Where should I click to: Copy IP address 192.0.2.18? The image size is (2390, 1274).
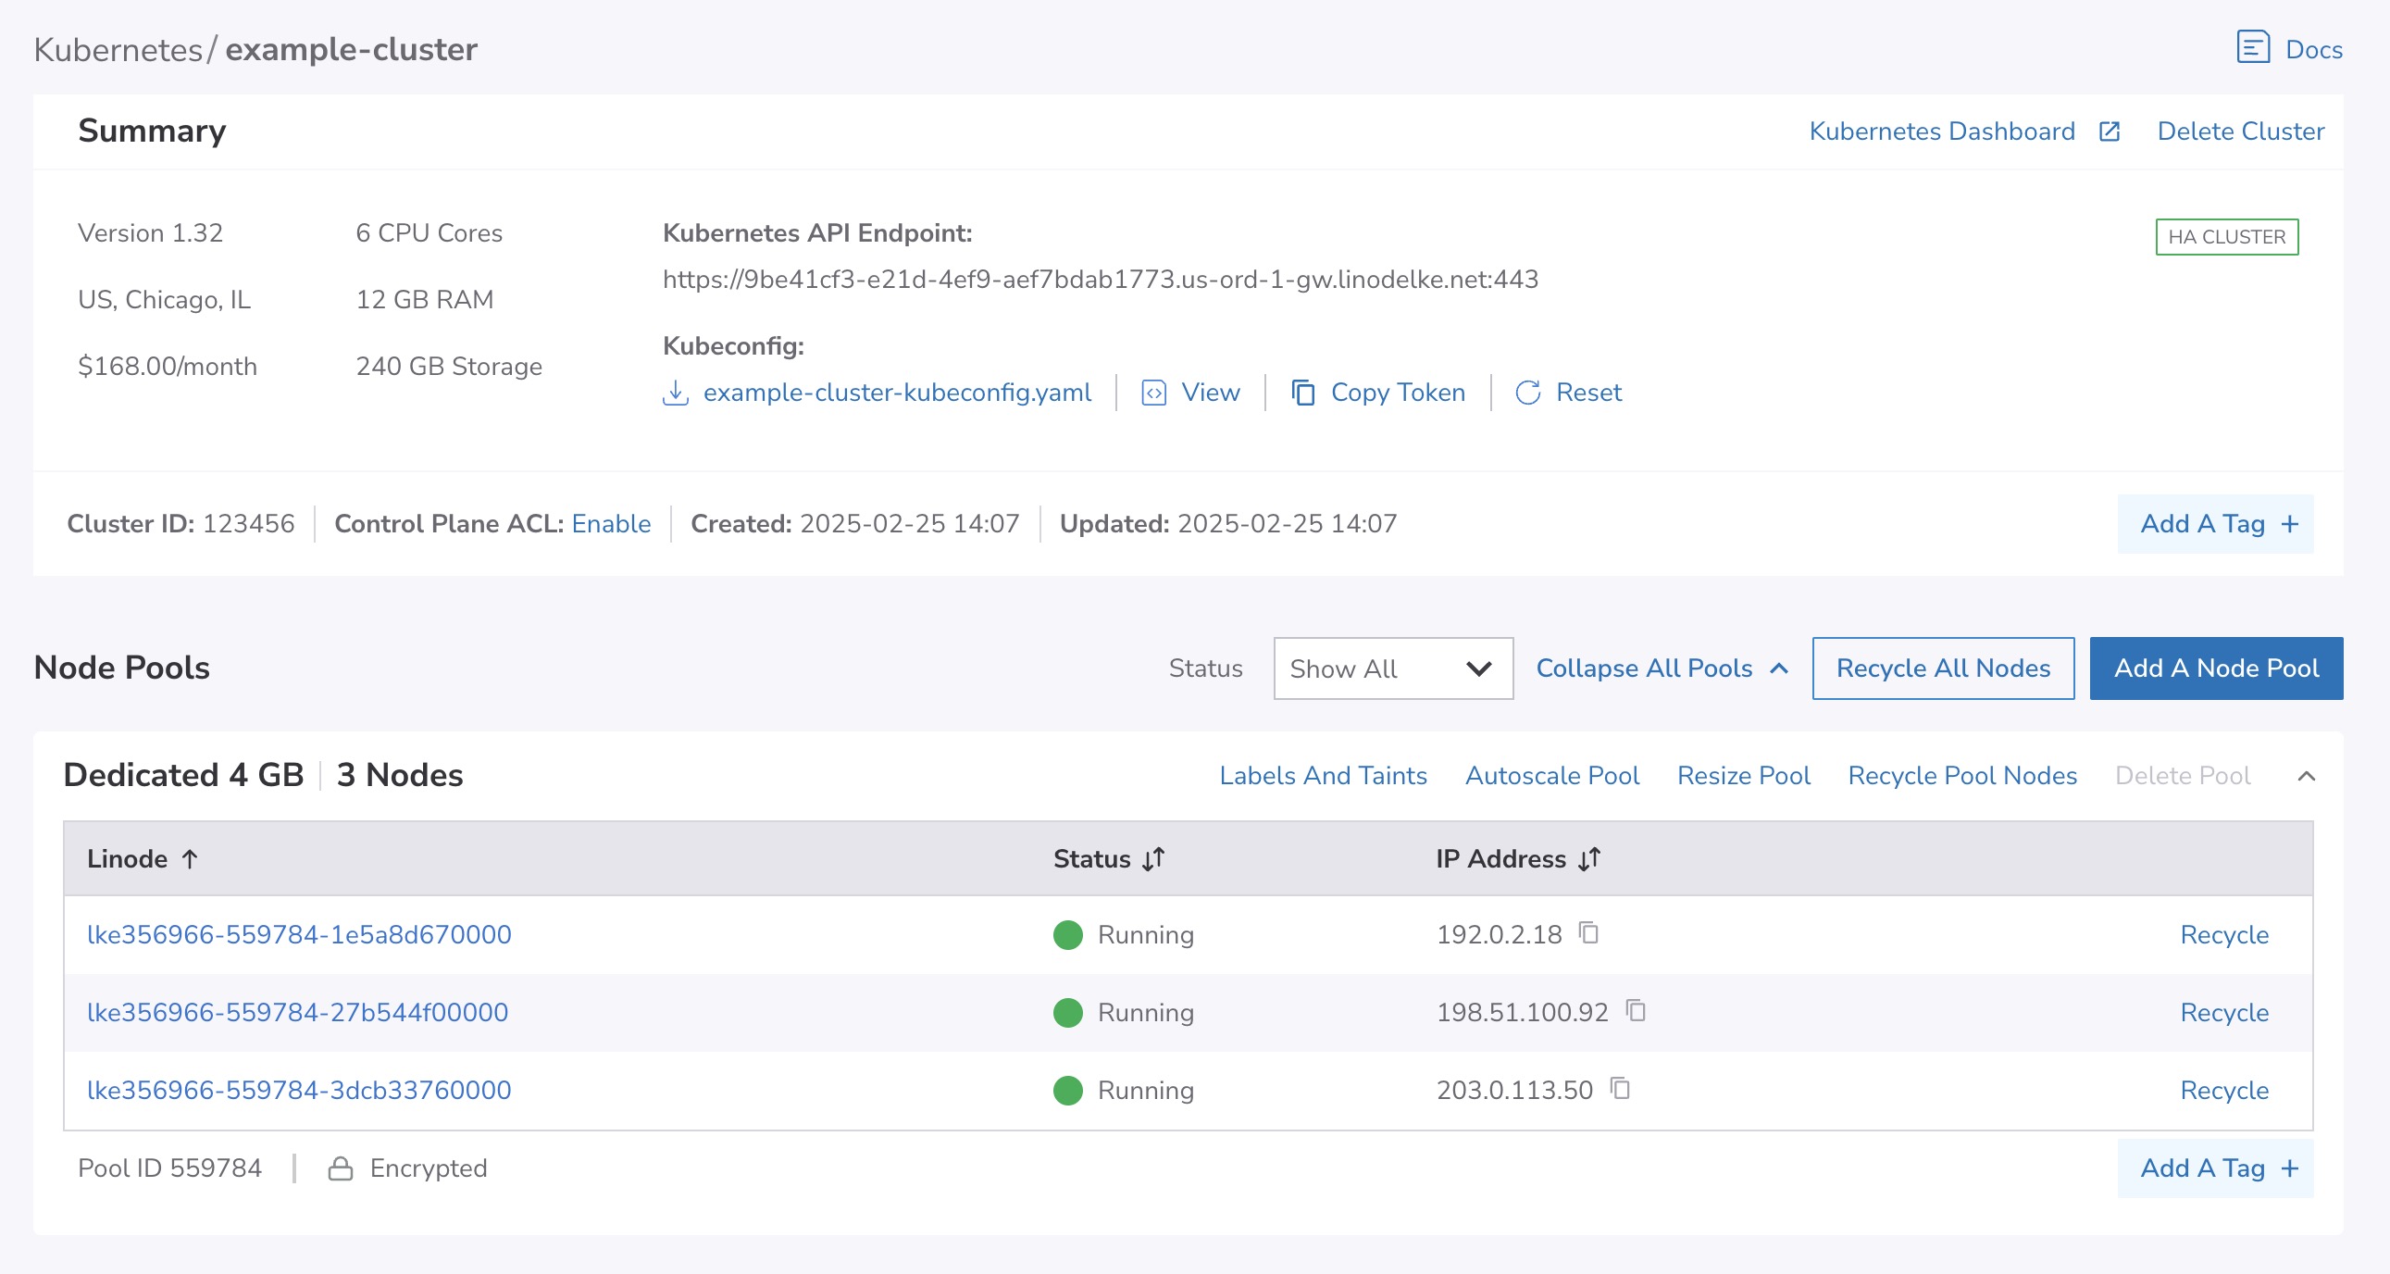click(1589, 932)
